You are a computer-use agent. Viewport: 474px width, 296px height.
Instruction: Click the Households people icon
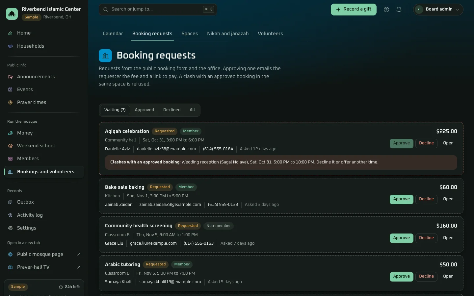click(10, 46)
